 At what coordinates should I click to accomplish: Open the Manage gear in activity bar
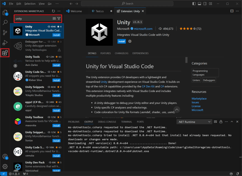[x=5, y=166]
